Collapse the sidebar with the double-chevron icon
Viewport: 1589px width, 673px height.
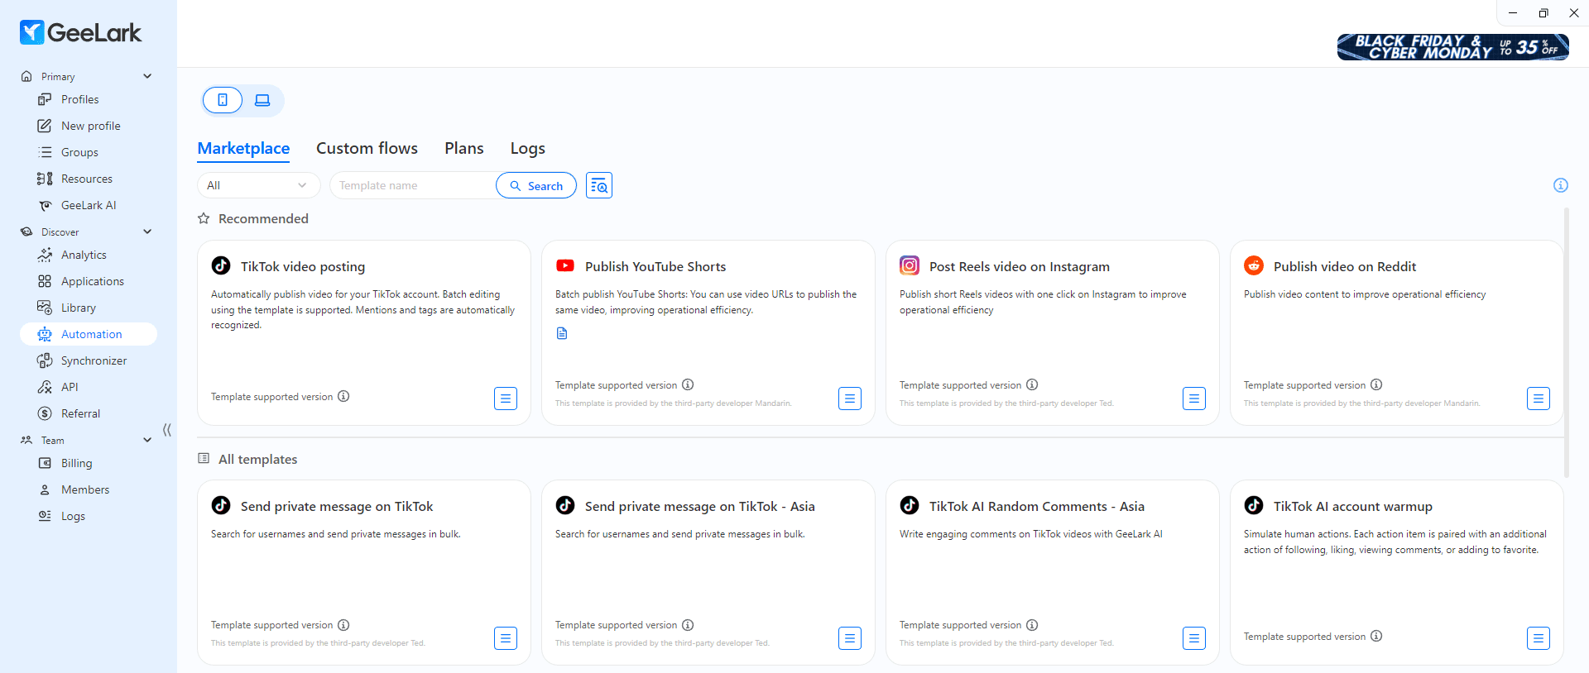167,430
